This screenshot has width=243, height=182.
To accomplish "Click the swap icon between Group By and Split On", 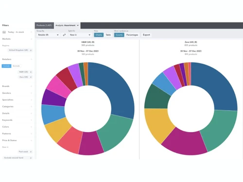I will click(64, 35).
